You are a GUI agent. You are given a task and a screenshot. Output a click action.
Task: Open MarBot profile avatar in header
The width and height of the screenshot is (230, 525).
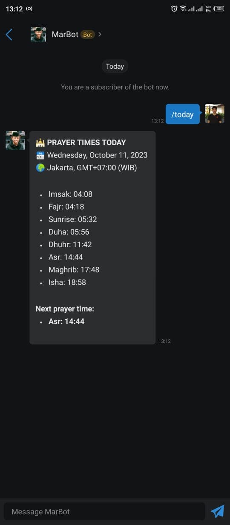pos(38,35)
